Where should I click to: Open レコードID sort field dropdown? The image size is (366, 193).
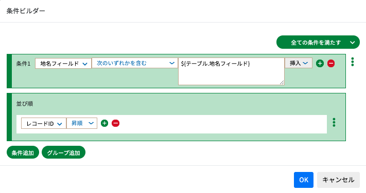coord(44,123)
